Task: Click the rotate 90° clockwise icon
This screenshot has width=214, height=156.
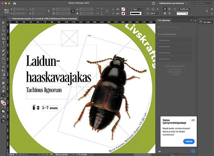Action: point(97,9)
